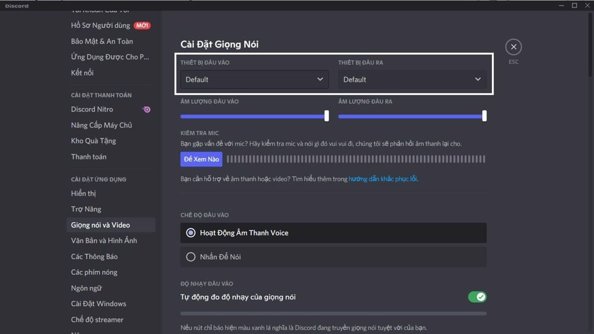Image resolution: width=594 pixels, height=334 pixels.
Task: Click the input device dropdown chevron arrow
Action: click(x=320, y=79)
